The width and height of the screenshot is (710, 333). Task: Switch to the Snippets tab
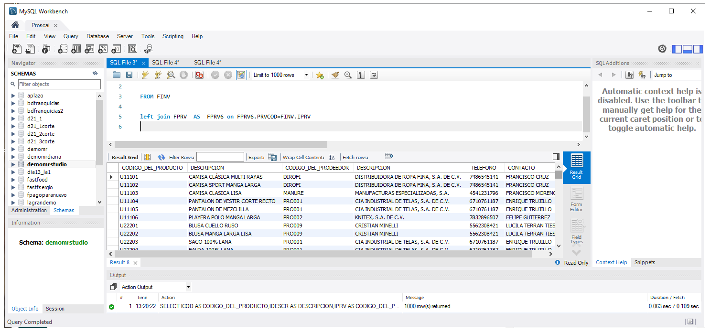click(645, 262)
